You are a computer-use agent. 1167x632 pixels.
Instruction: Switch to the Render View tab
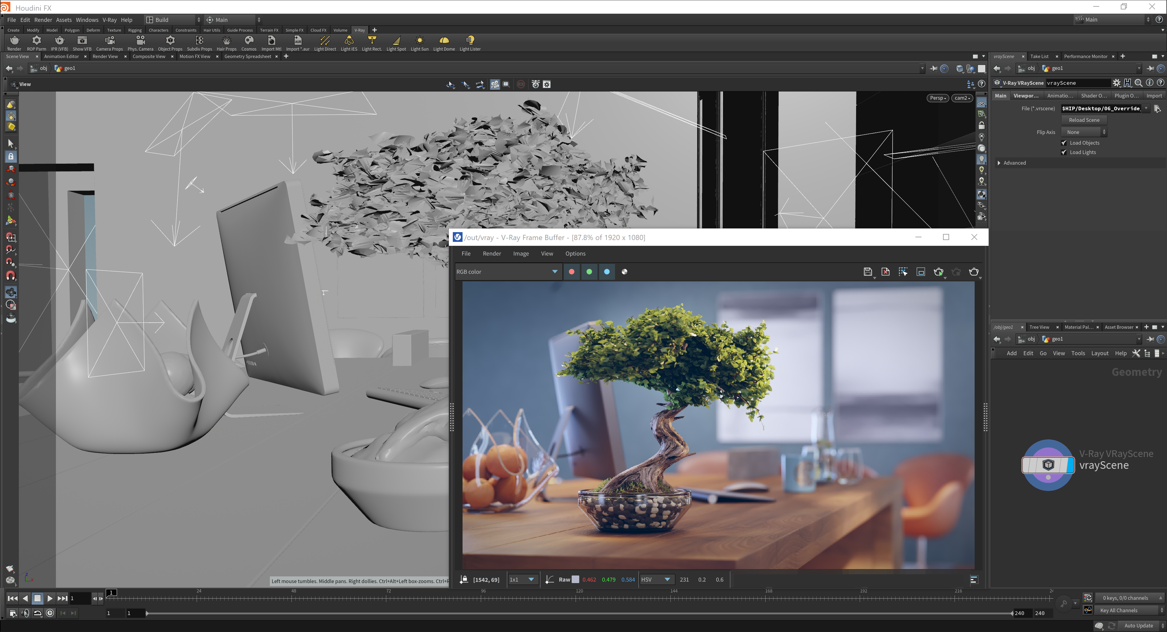point(105,57)
